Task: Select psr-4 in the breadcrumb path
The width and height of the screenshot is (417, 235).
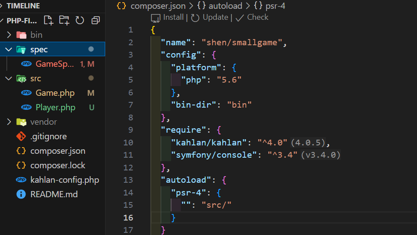Action: pos(275,6)
